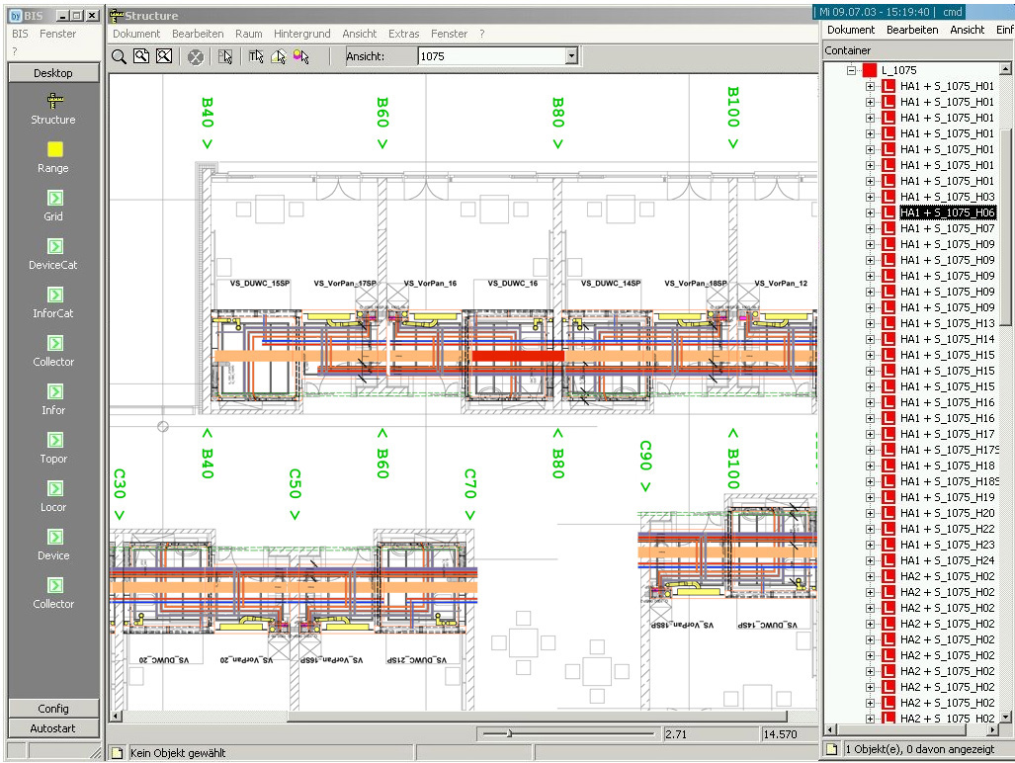Open the DeviceCat module icon
Viewport: 1015px width, 763px height.
pyautogui.click(x=54, y=246)
